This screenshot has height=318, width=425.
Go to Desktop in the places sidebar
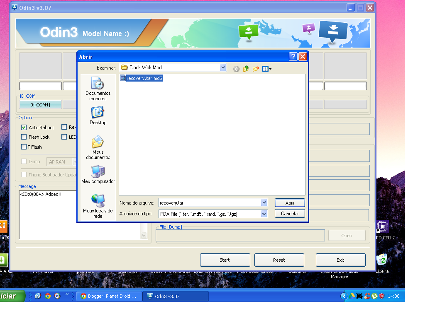click(x=98, y=116)
